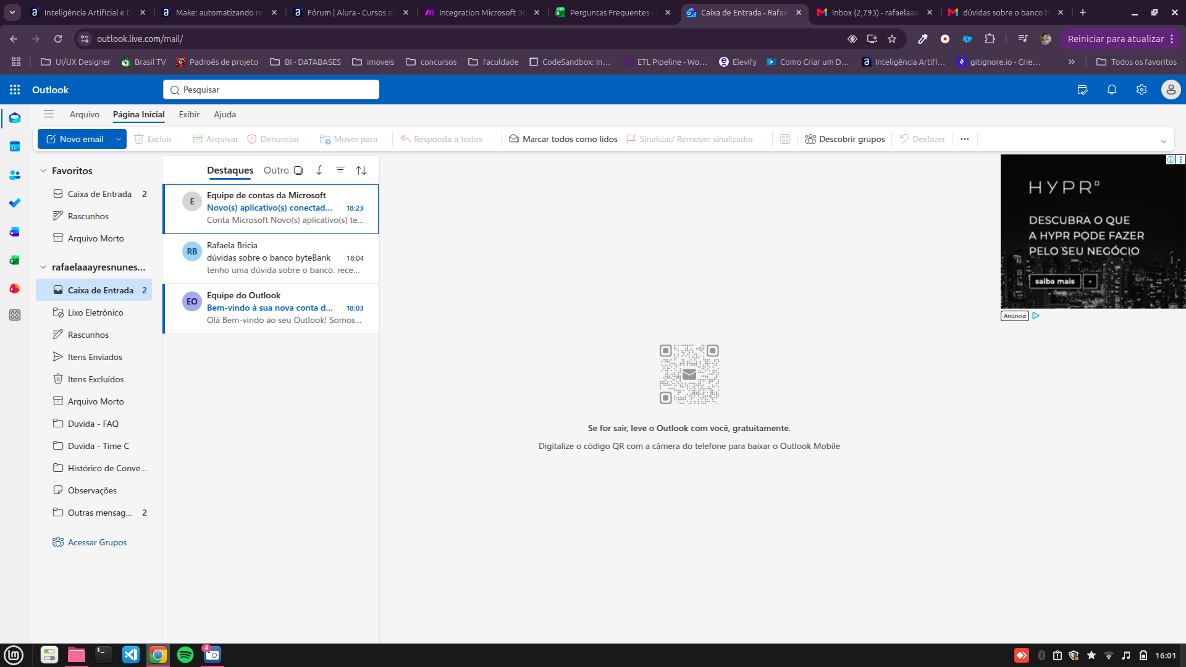Screen dimensions: 1186x667
Task: Open the Lixo Eletrônico folder
Action: (x=94, y=313)
